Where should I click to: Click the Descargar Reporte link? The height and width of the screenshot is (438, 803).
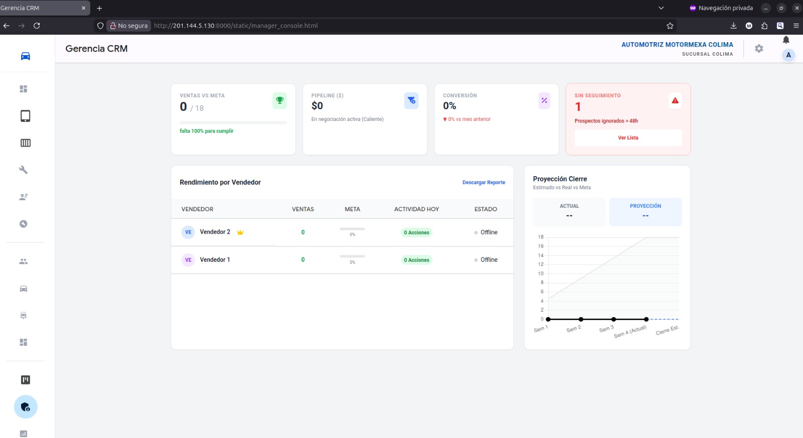484,183
